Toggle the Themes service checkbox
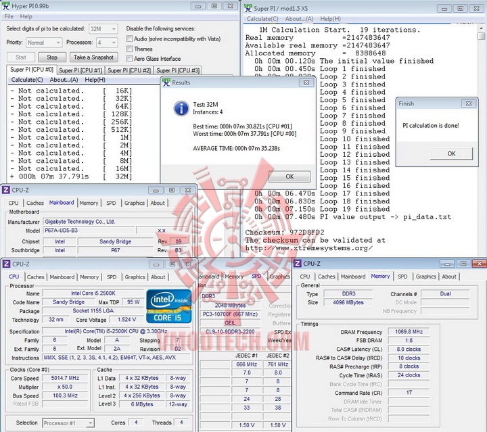Screen dimensions: 487x432 [129, 49]
